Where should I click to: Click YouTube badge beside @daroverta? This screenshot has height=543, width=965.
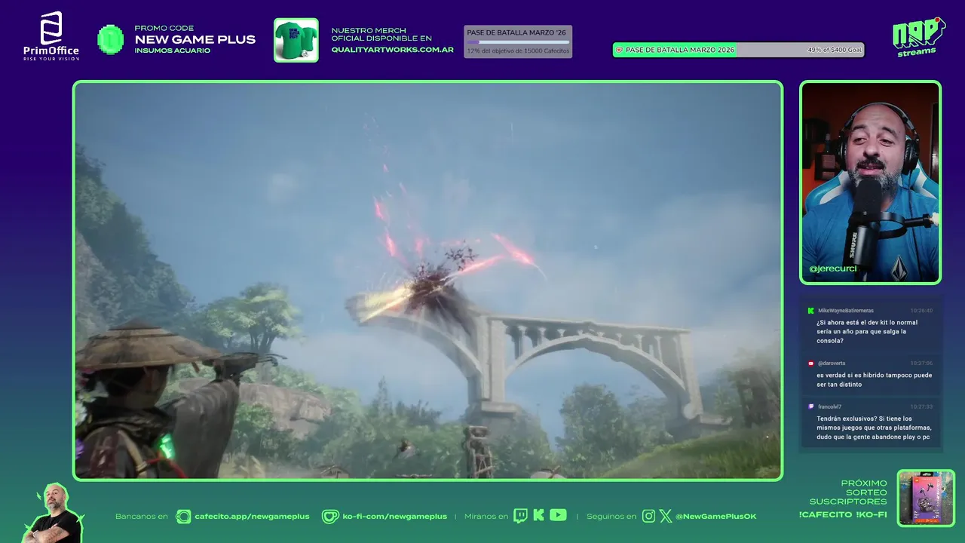coord(810,363)
